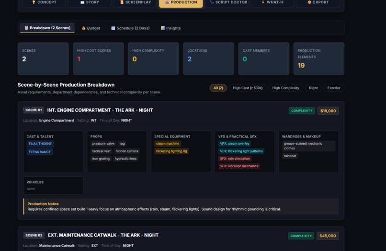Screen dimensions: 386x251
Task: Click the Cast Members stat card
Action: coord(264,58)
